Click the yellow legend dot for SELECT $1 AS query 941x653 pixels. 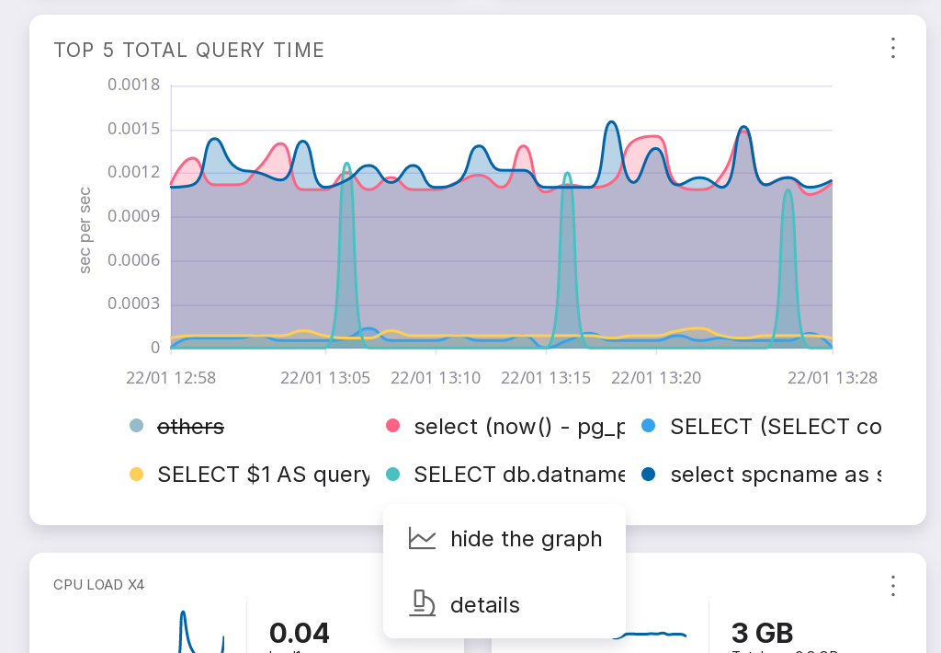click(137, 475)
